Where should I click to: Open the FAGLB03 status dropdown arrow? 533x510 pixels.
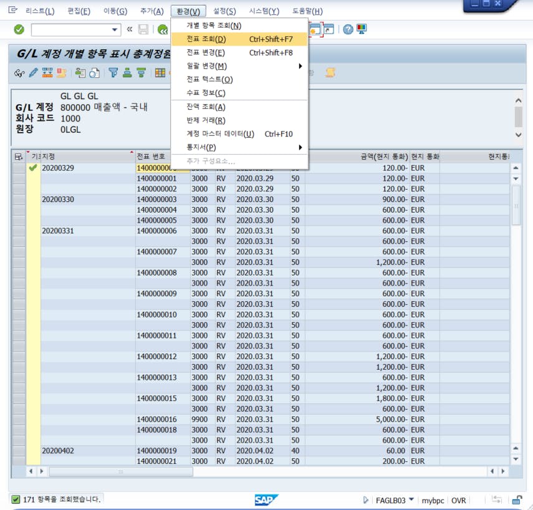[411, 499]
